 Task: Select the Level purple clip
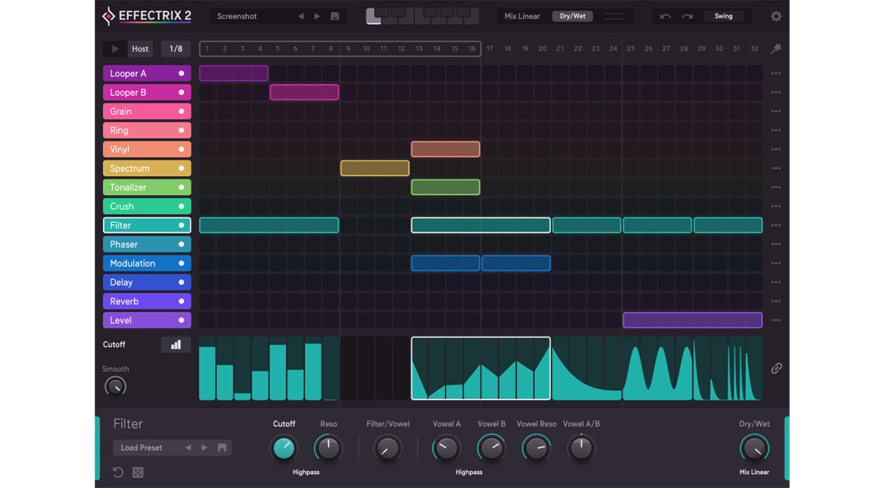(692, 320)
